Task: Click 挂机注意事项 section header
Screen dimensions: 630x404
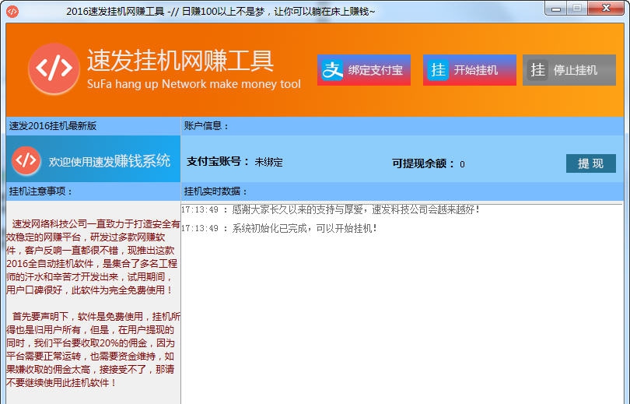Action: [40, 191]
